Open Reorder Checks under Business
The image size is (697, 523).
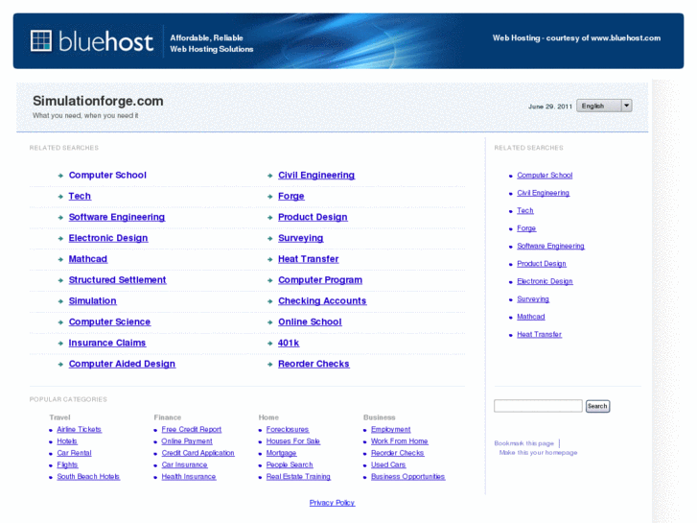398,453
